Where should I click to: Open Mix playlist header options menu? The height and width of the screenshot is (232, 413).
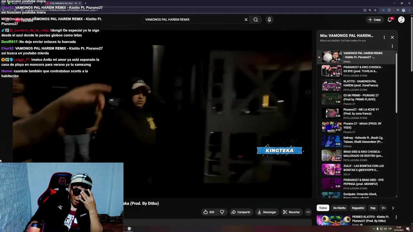coord(384,37)
